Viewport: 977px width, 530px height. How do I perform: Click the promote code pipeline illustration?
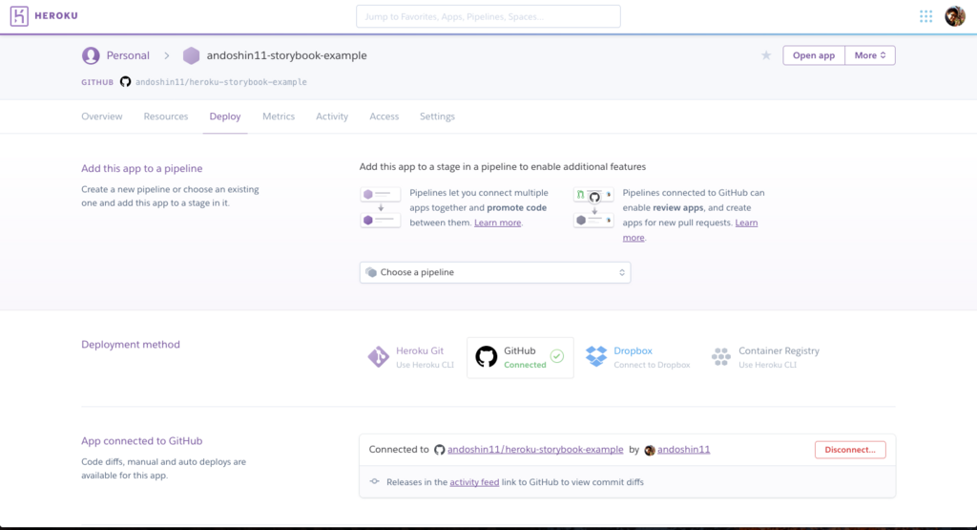[381, 207]
